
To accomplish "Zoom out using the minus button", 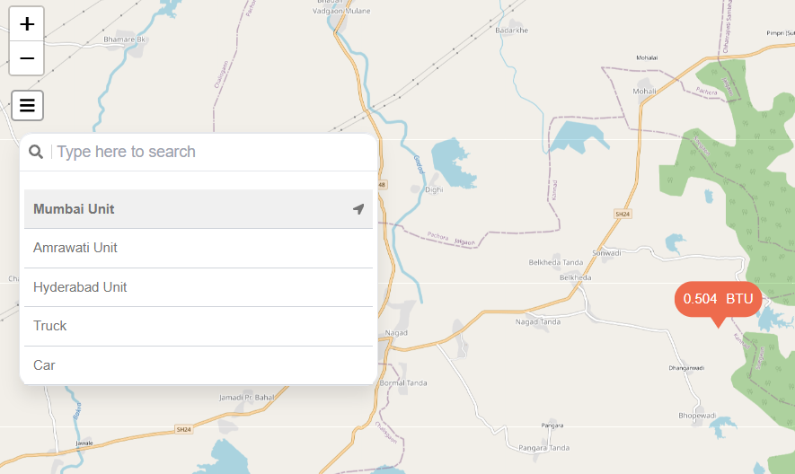I will [27, 58].
